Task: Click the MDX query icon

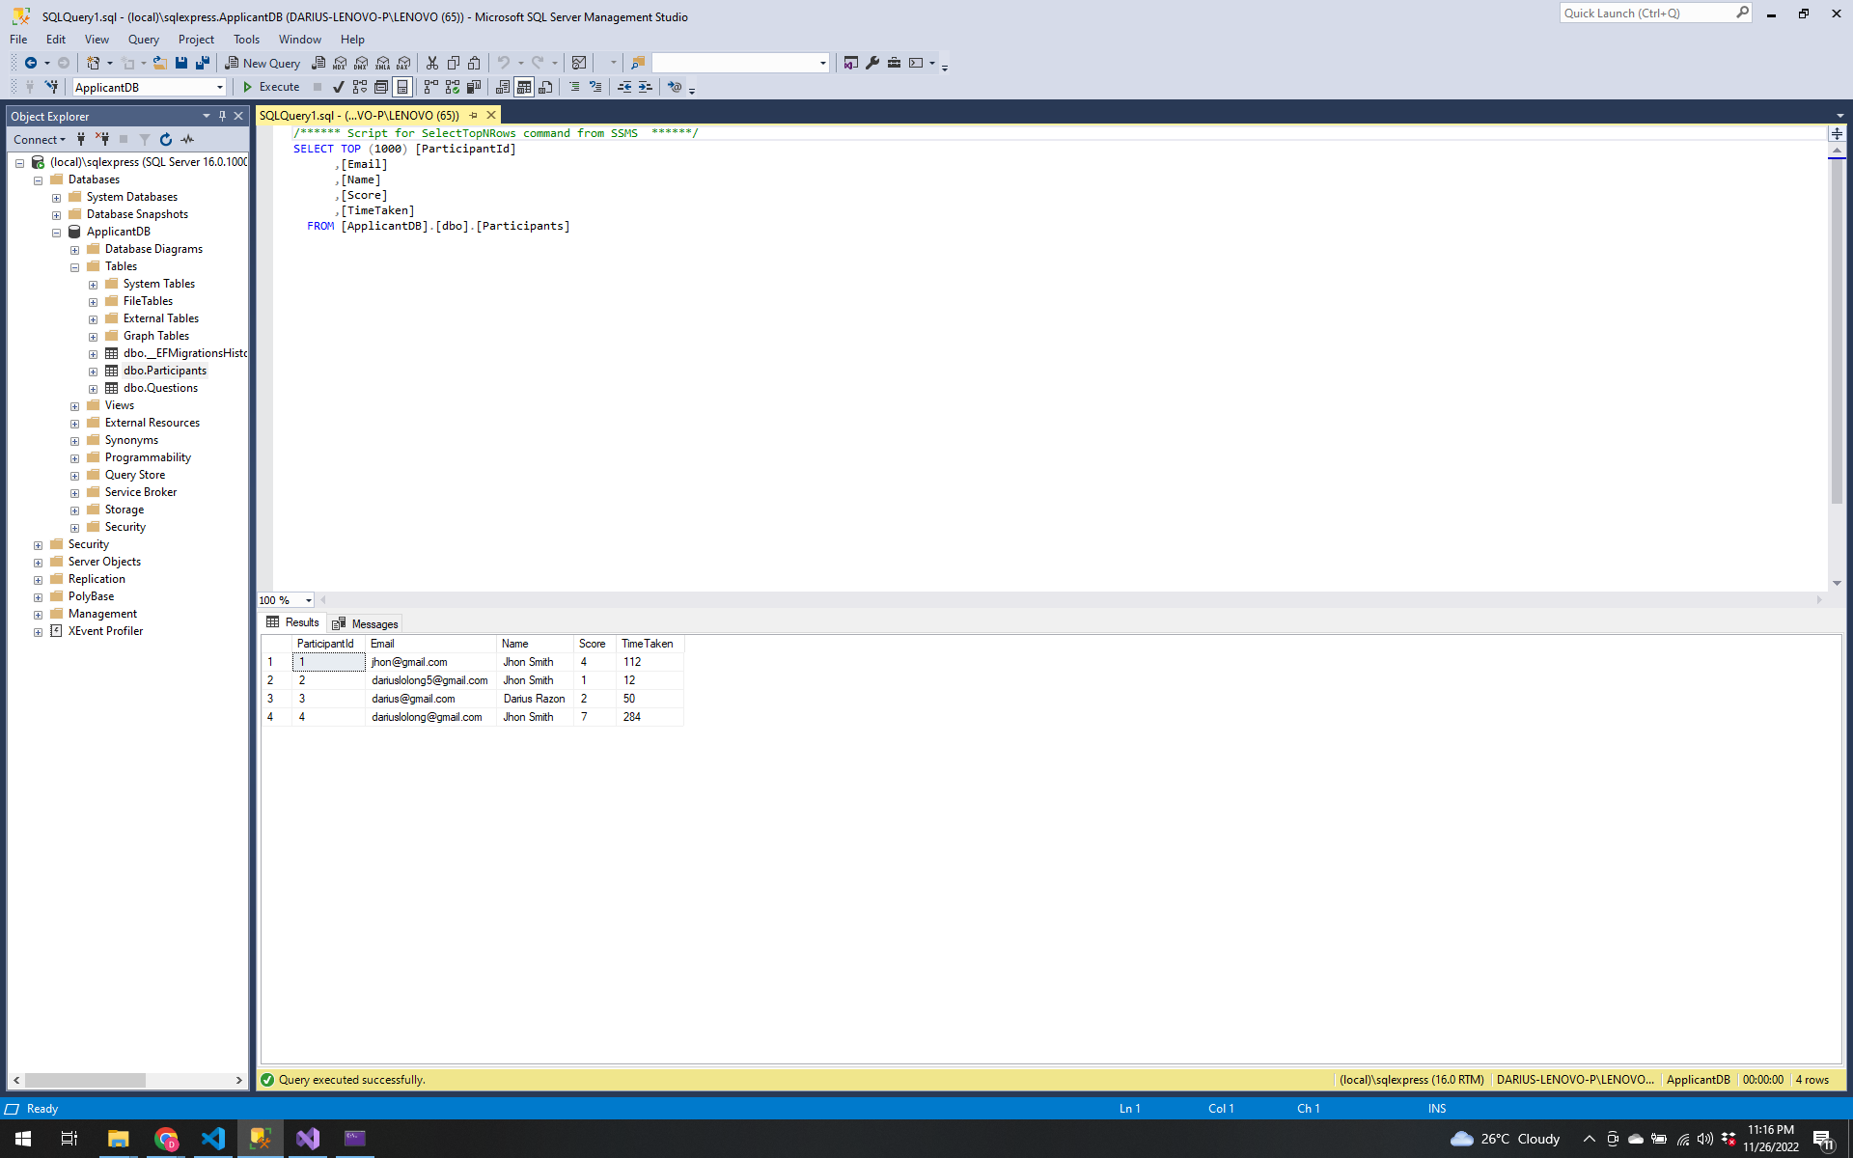Action: click(x=340, y=63)
